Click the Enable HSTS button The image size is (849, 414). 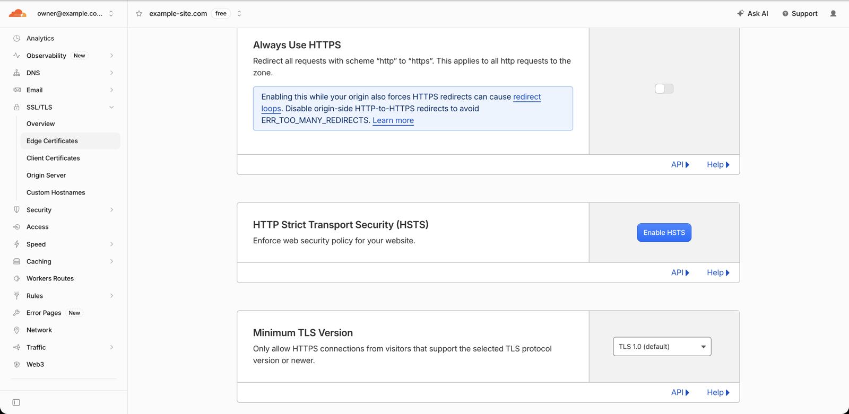664,233
